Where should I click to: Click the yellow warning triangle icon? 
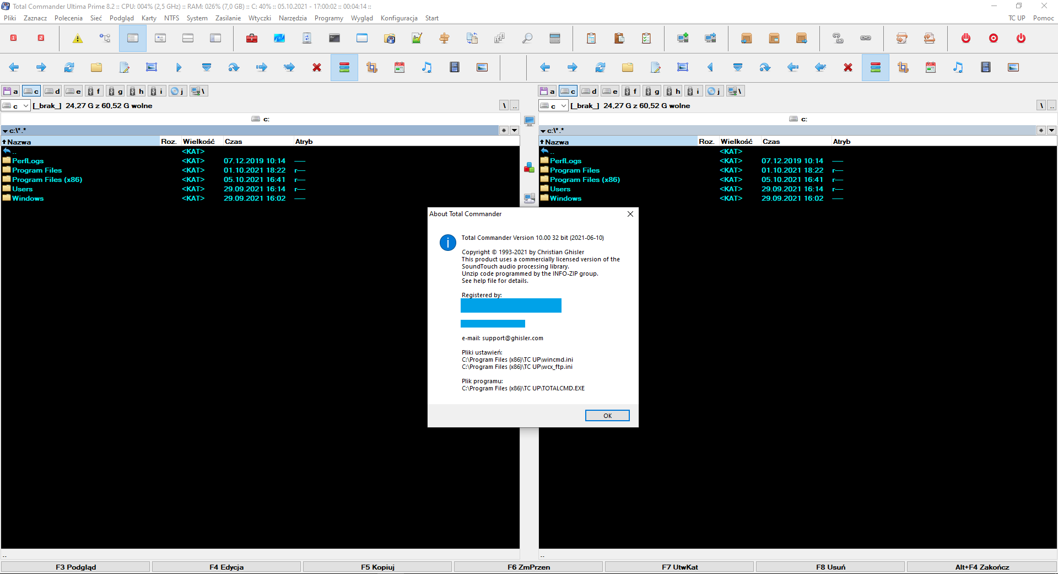[x=78, y=38]
